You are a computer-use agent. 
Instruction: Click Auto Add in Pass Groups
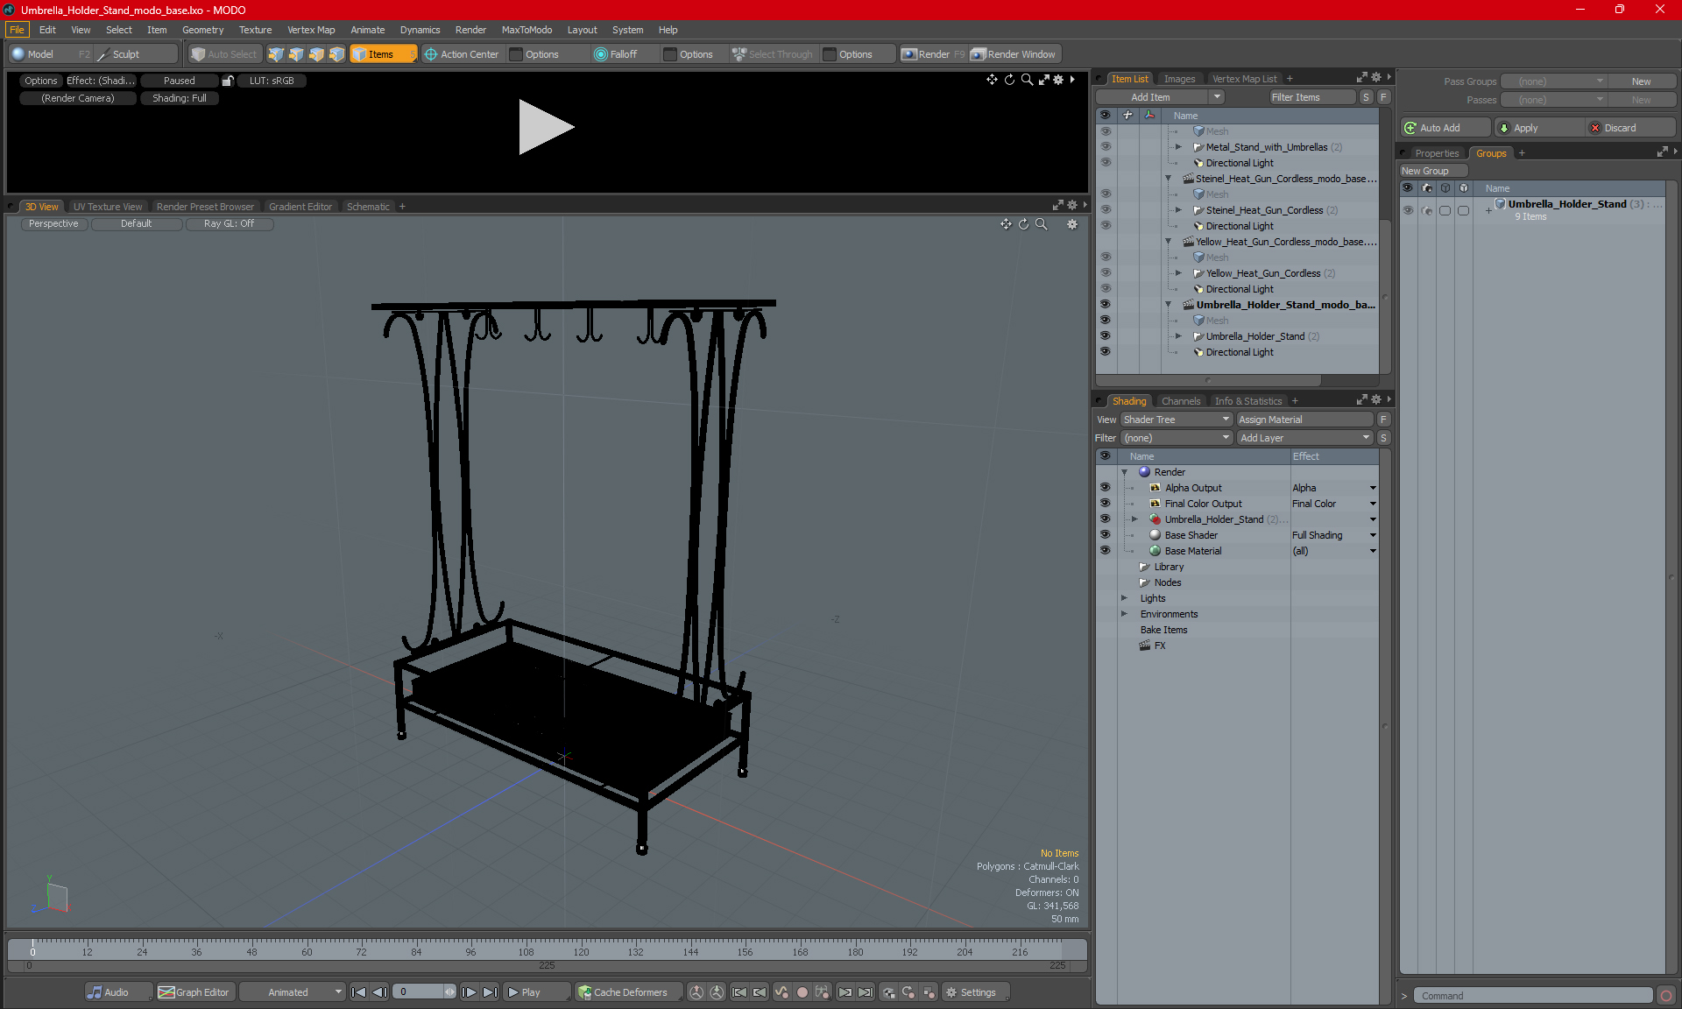(1445, 128)
